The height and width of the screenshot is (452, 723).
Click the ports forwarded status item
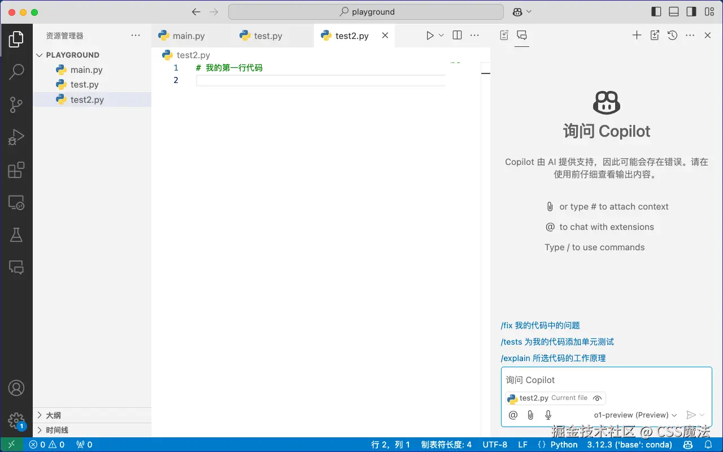pos(84,445)
